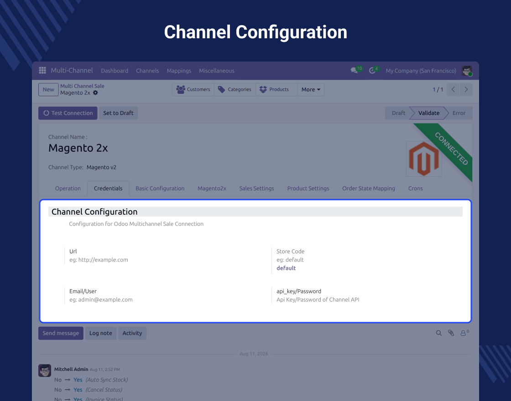Switch to the Order State Mapping tab

(x=369, y=189)
